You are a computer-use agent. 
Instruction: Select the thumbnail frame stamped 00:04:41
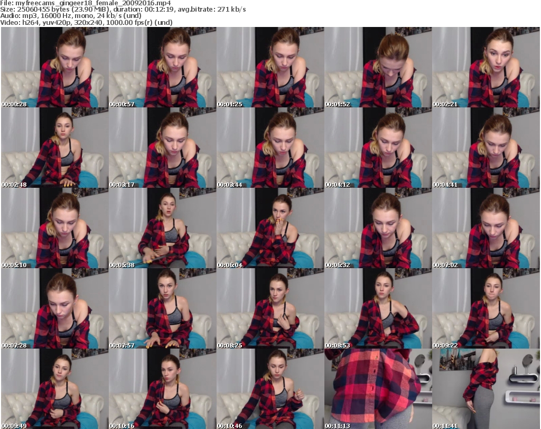pos(486,148)
